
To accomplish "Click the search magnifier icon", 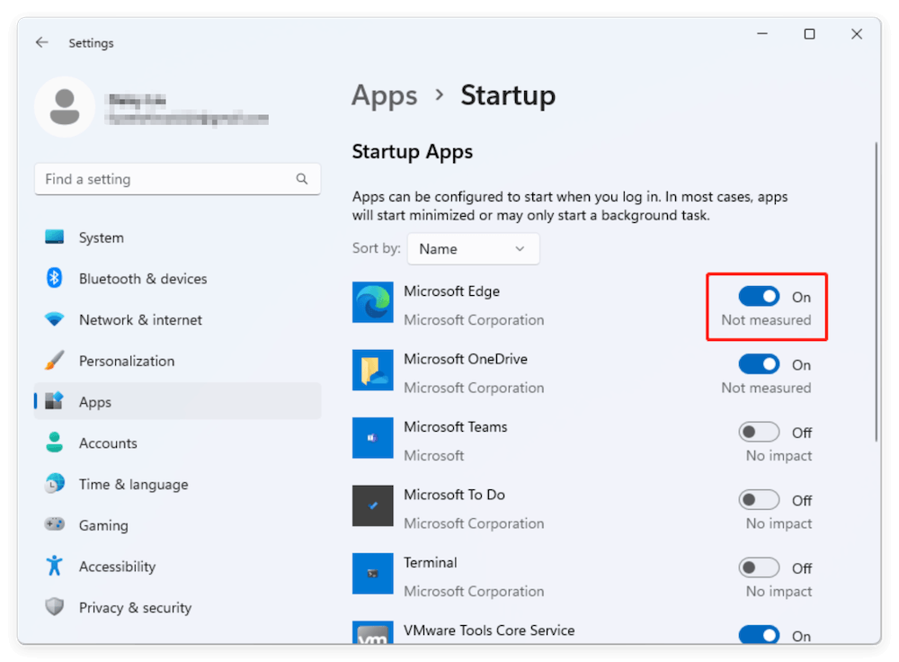I will (x=302, y=179).
